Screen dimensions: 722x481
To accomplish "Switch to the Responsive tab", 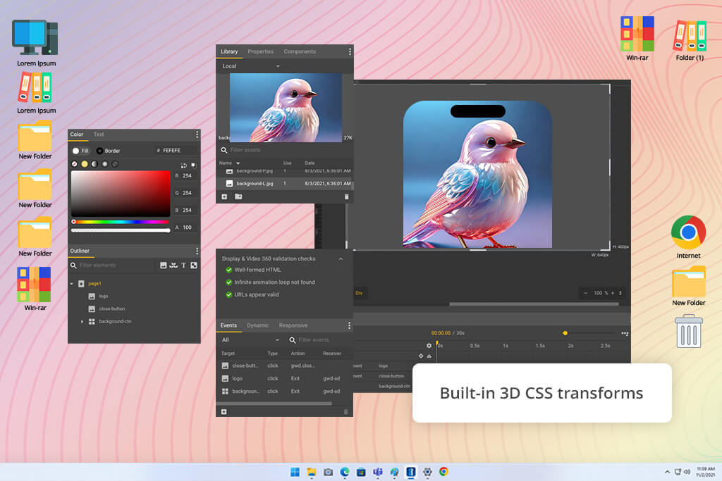I will coord(293,325).
